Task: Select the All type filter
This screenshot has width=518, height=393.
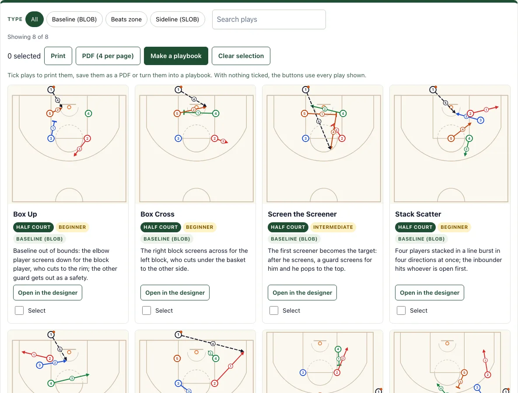Action: pos(35,20)
